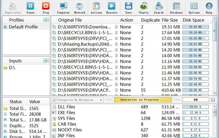Open the Charts toolbar icon

point(143,8)
